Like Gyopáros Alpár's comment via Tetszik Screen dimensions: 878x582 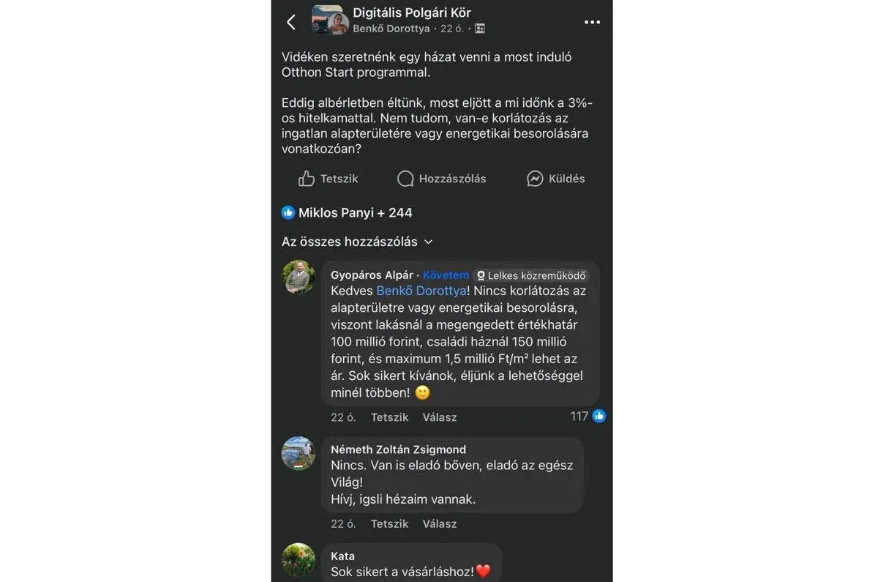point(389,417)
